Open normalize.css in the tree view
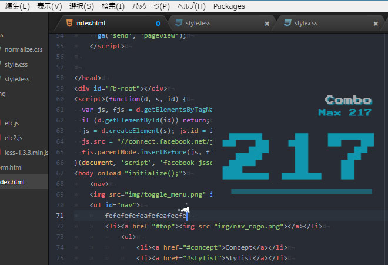 (24, 49)
